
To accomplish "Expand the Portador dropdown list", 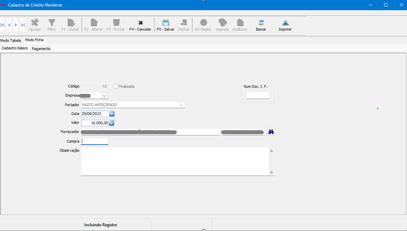I will point(181,105).
